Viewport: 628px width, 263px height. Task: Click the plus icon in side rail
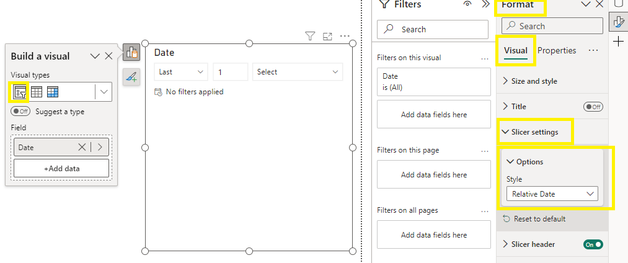point(618,42)
